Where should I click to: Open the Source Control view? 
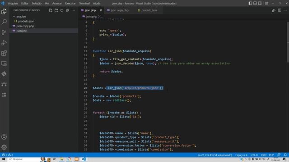pos(4,32)
